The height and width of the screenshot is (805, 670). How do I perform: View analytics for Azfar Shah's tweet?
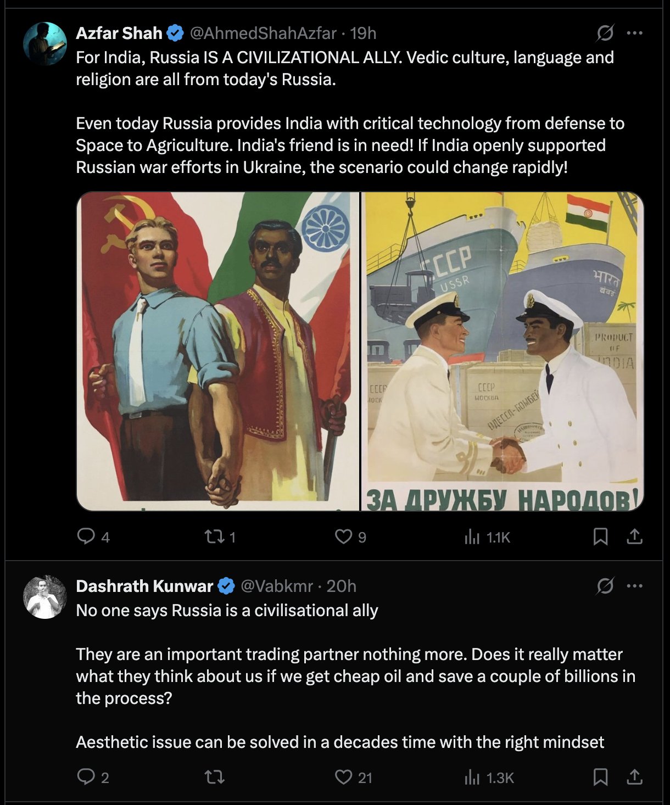472,536
